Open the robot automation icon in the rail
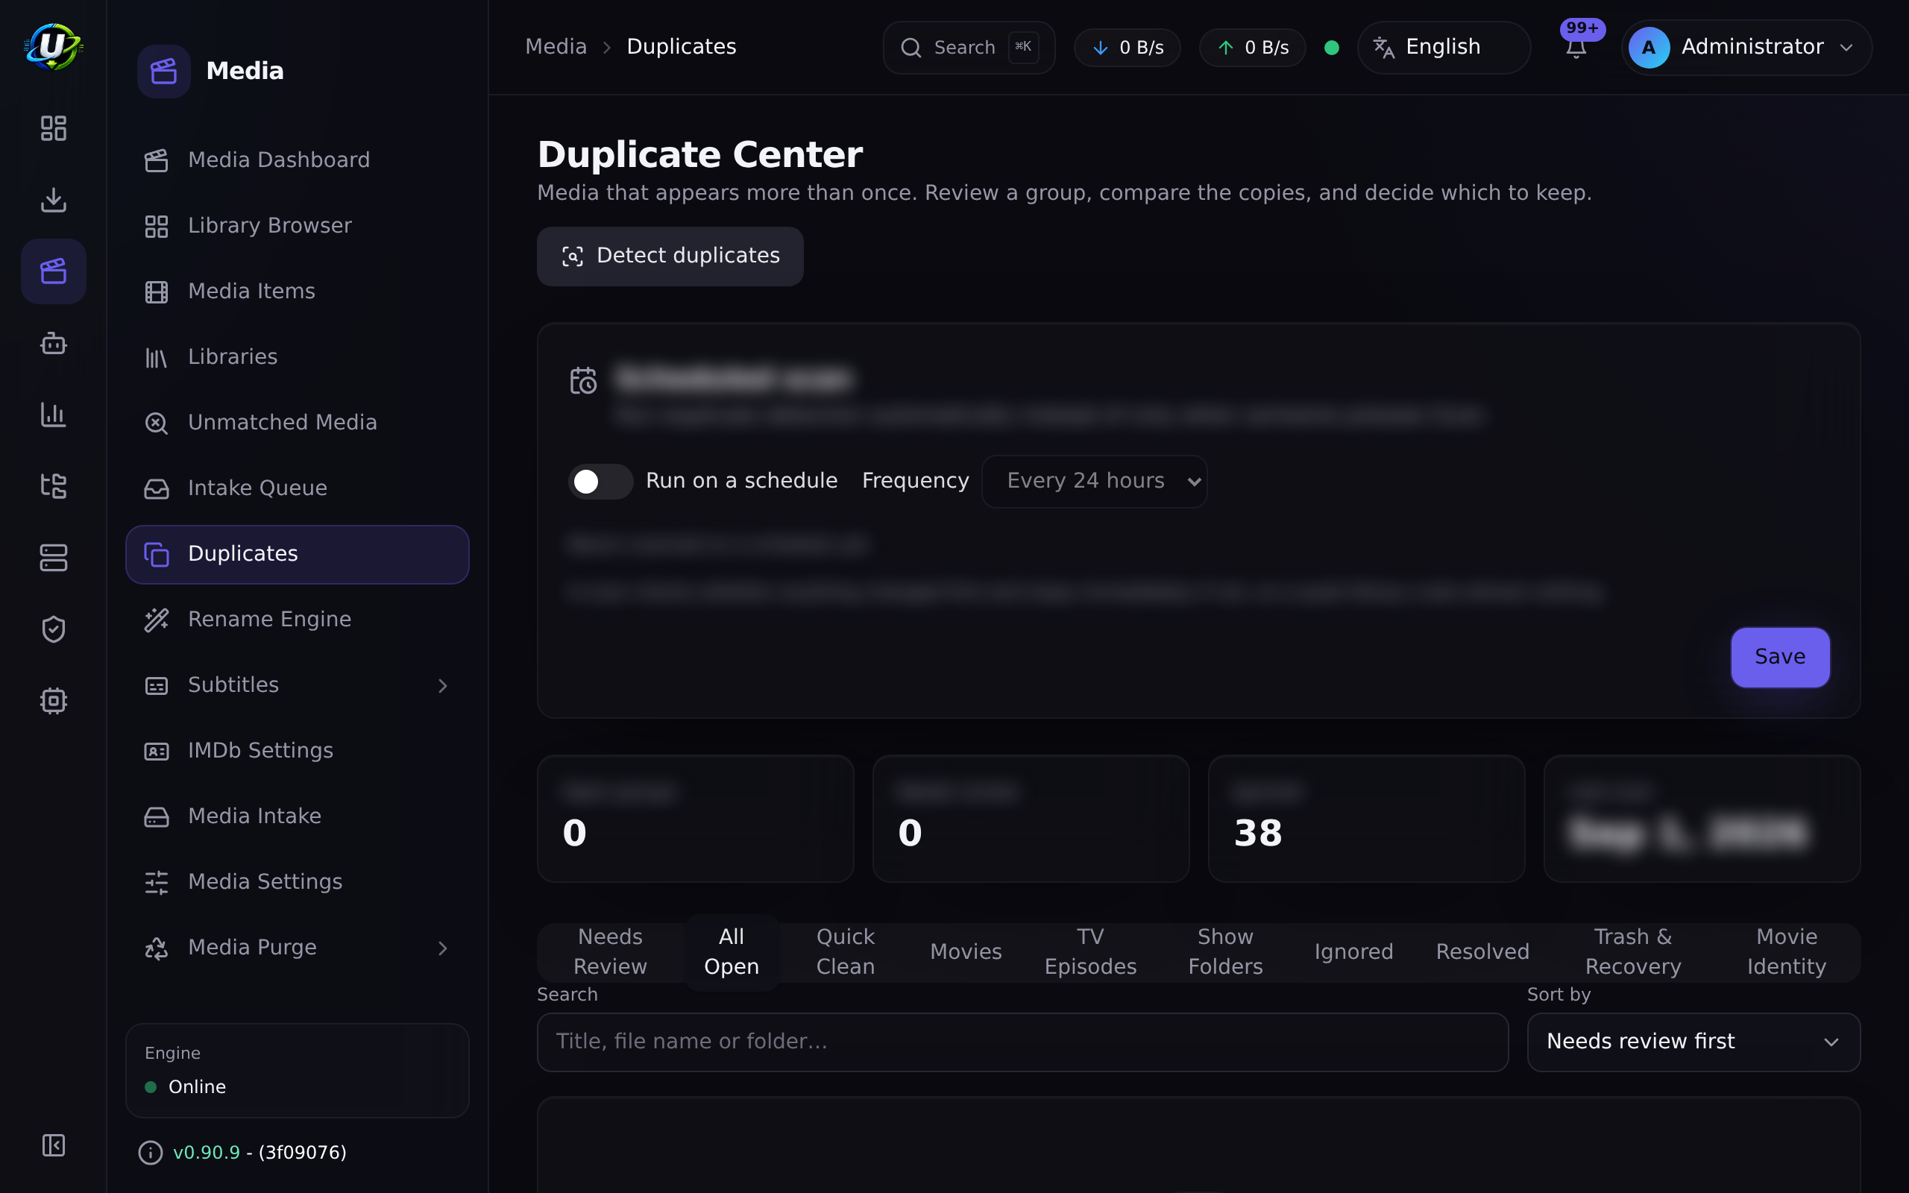The width and height of the screenshot is (1909, 1193). 53,343
